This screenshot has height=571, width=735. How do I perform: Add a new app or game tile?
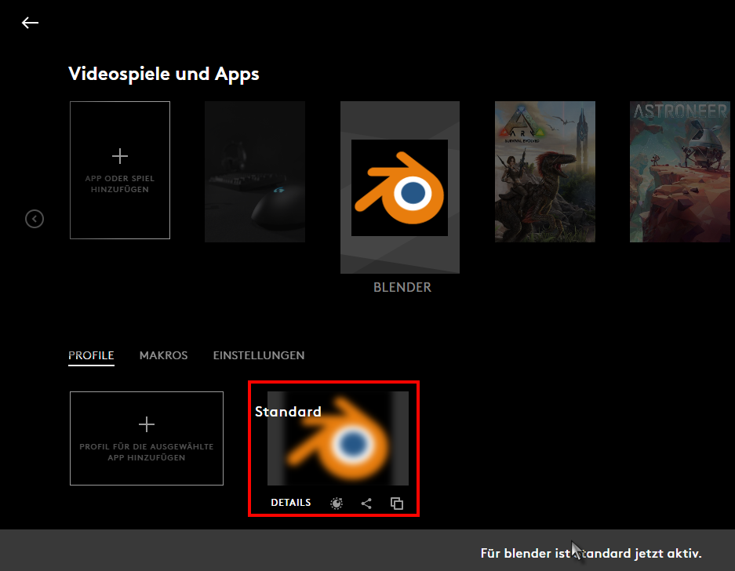click(x=120, y=170)
